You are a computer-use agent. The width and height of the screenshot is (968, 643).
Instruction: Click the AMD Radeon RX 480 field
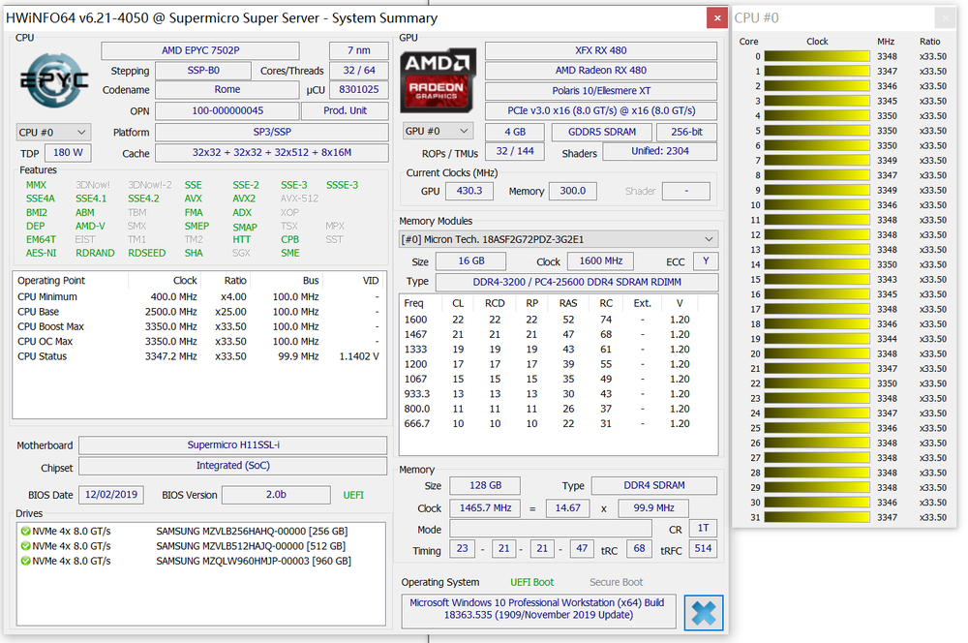(x=601, y=71)
